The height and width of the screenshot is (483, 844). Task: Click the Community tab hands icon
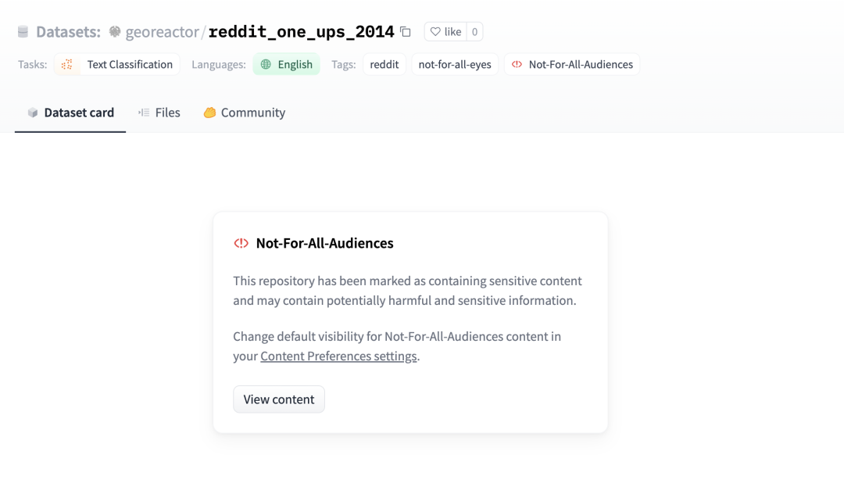(209, 113)
